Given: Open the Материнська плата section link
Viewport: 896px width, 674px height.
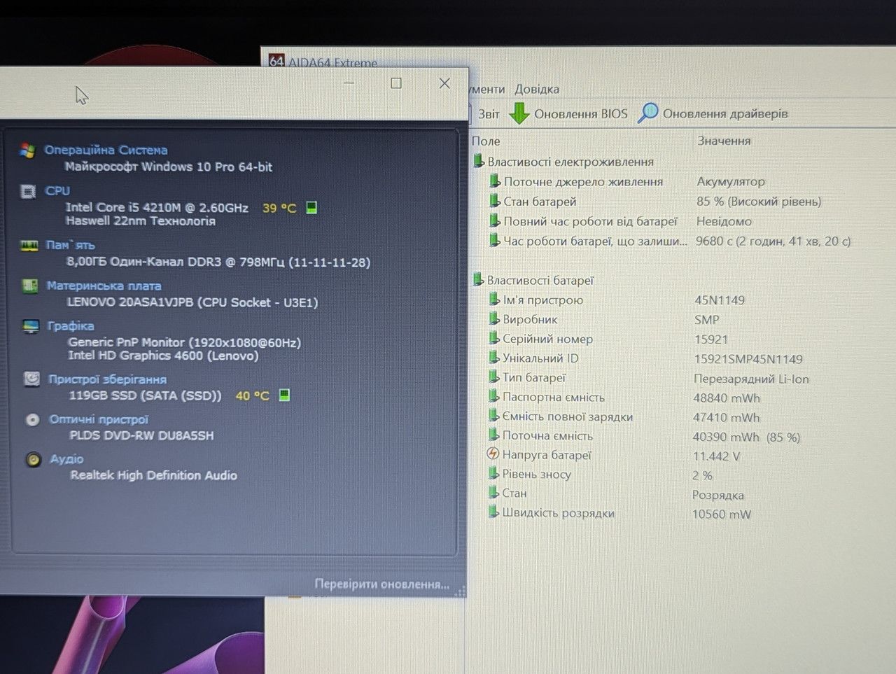Looking at the screenshot, I should [x=104, y=286].
